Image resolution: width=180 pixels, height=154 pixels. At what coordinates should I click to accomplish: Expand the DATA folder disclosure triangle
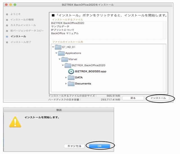(66, 77)
